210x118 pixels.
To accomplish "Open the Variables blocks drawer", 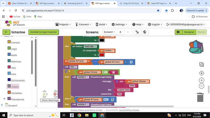I will (15, 93).
